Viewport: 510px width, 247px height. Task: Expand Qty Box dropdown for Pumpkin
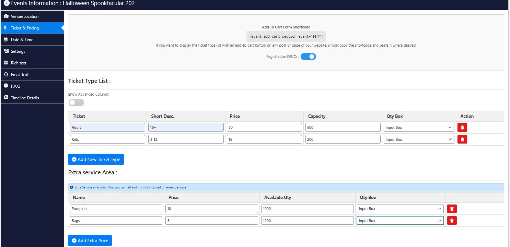tap(400, 209)
